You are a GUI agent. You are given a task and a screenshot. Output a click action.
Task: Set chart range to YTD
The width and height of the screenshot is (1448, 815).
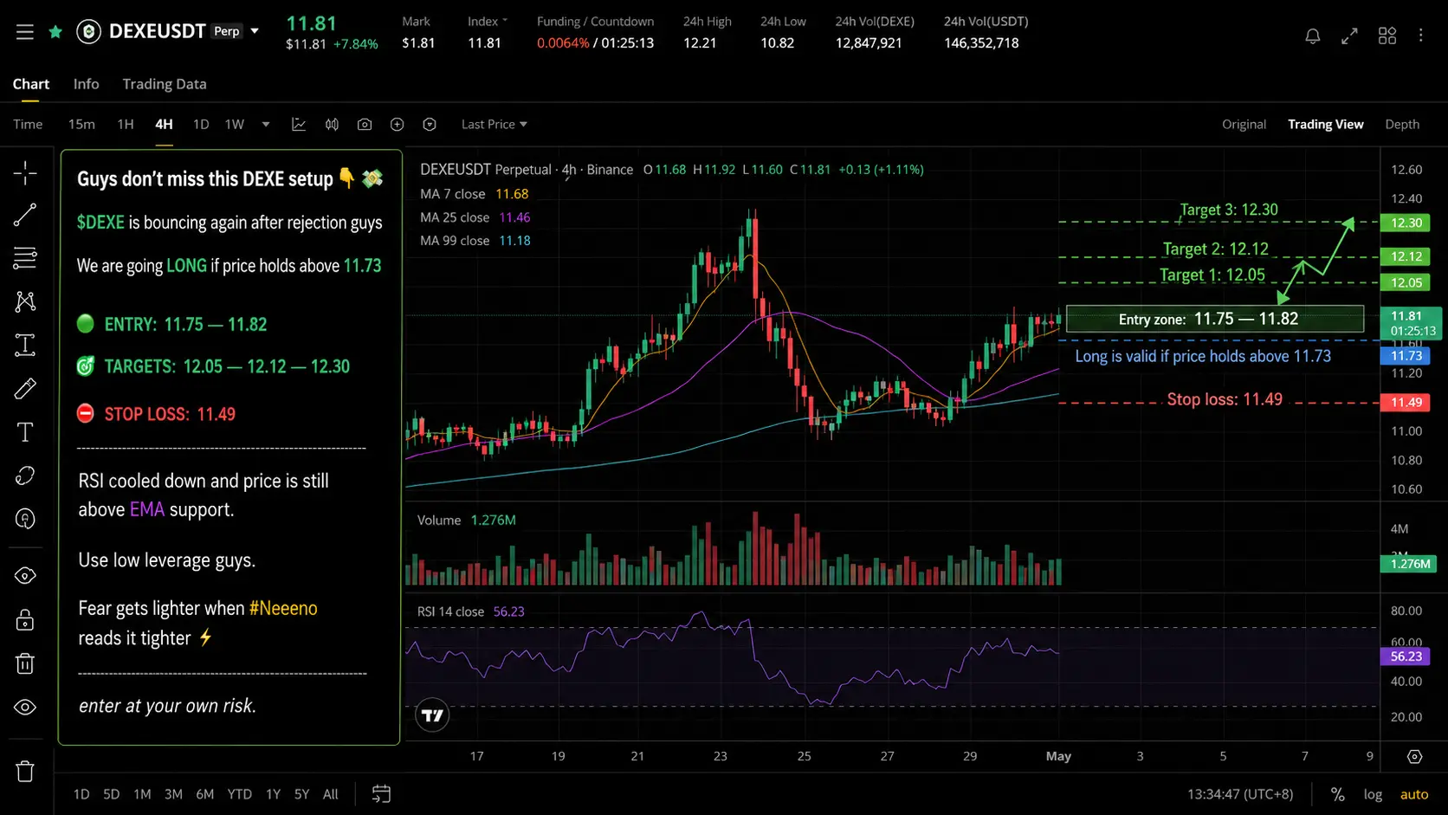point(239,794)
